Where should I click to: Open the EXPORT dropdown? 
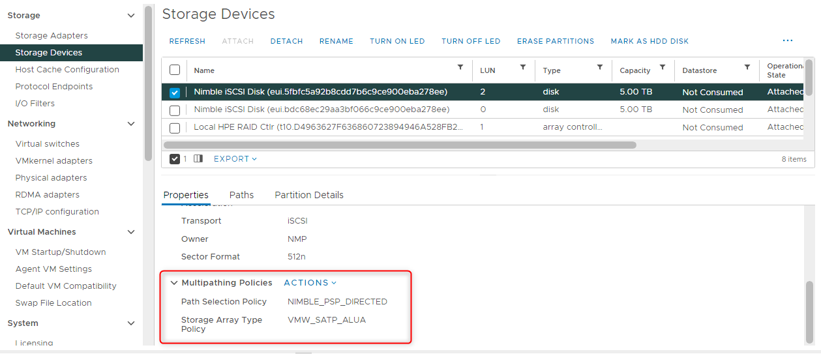(235, 158)
